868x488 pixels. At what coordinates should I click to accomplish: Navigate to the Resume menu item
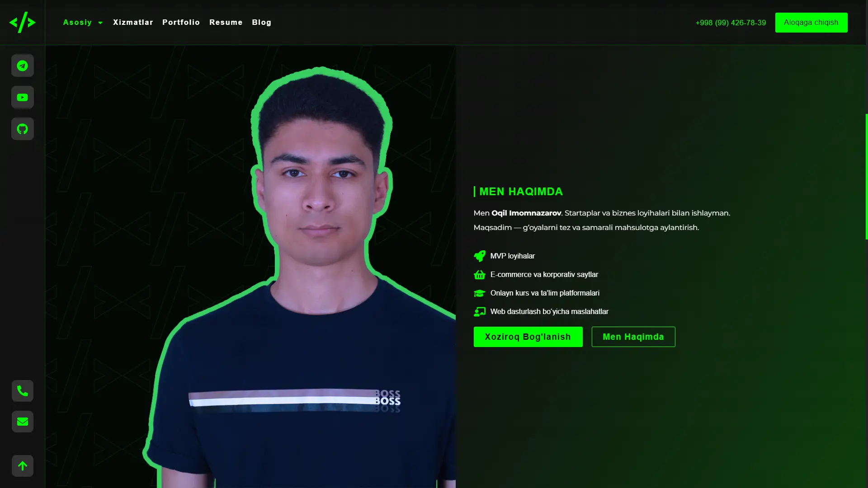point(226,22)
